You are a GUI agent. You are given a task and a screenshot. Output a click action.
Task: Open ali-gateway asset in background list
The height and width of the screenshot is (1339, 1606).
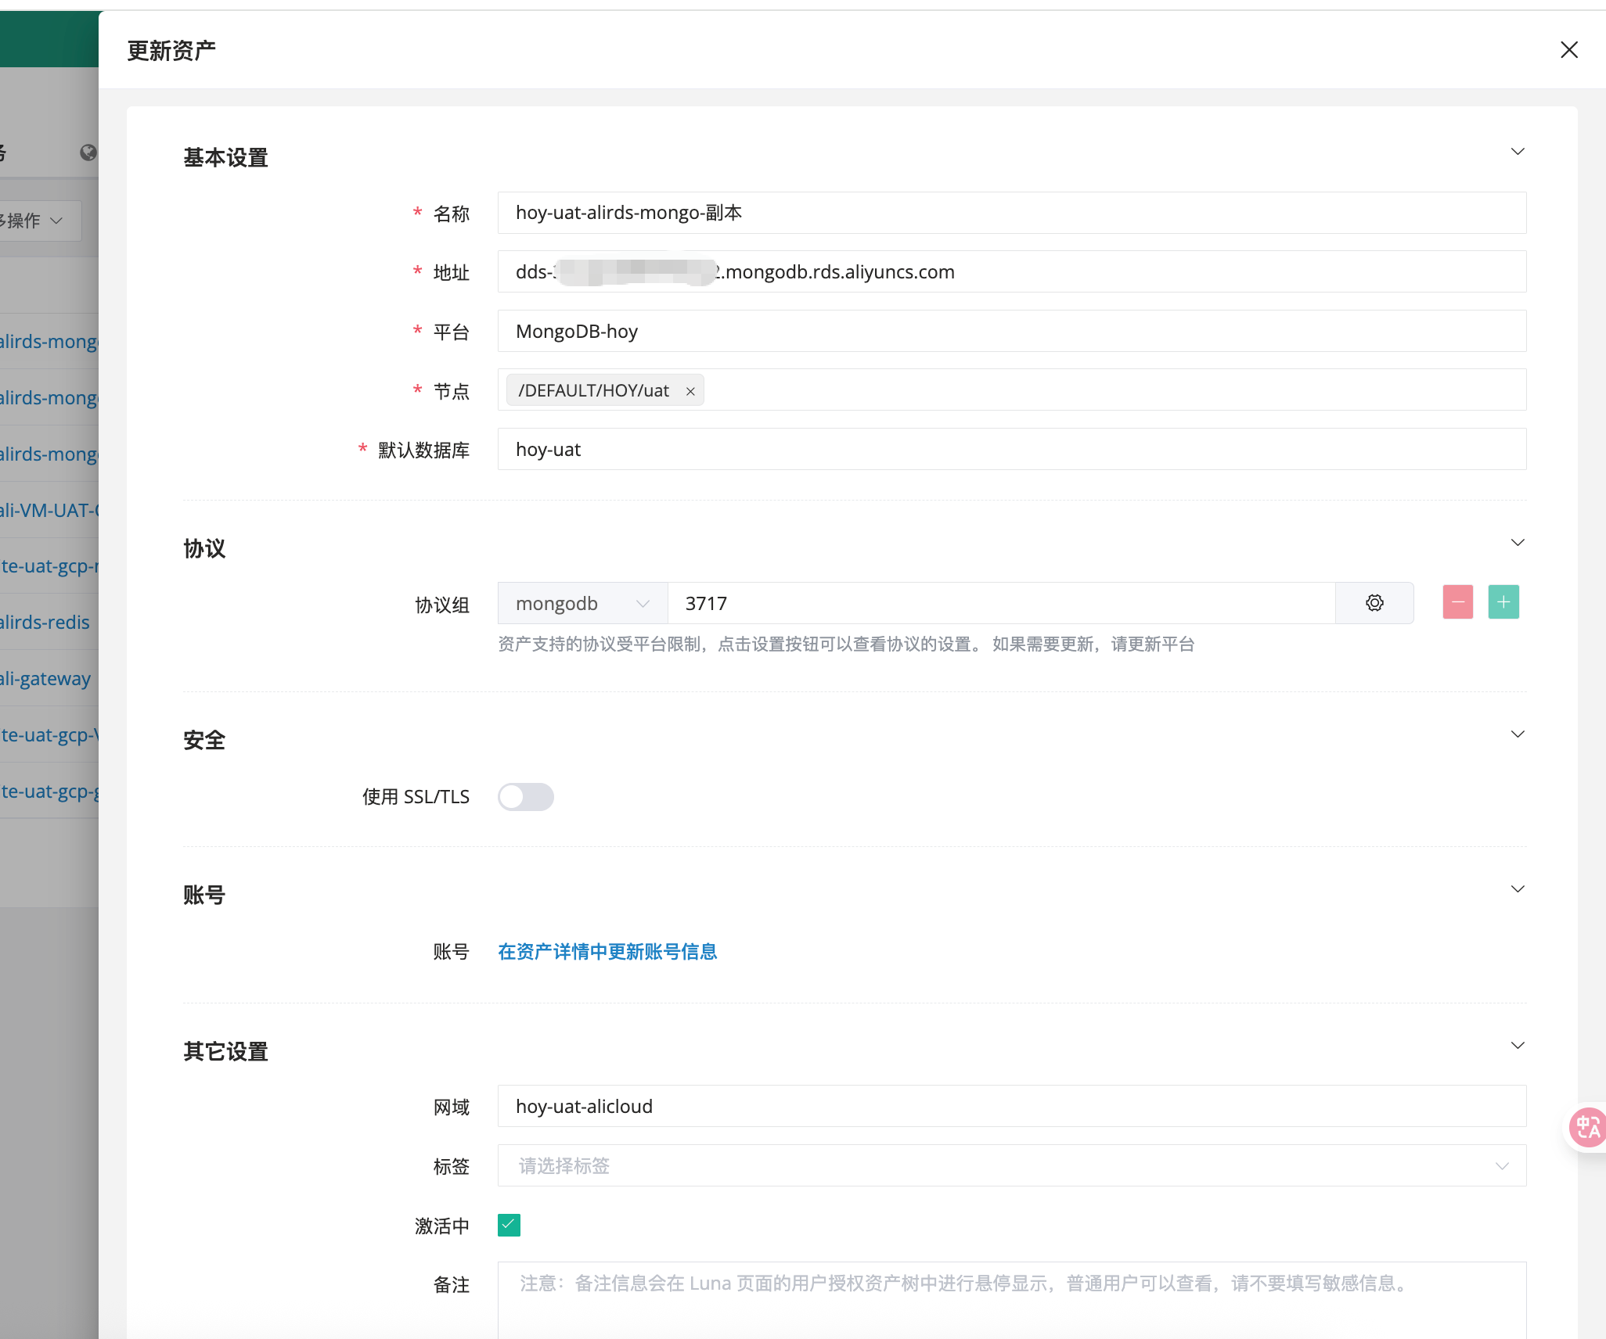pos(45,679)
